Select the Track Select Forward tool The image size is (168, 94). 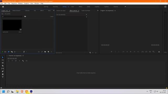[x=3, y=60]
